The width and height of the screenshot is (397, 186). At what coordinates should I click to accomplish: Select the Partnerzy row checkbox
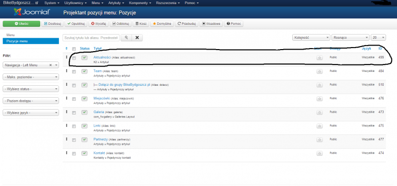[74, 140]
